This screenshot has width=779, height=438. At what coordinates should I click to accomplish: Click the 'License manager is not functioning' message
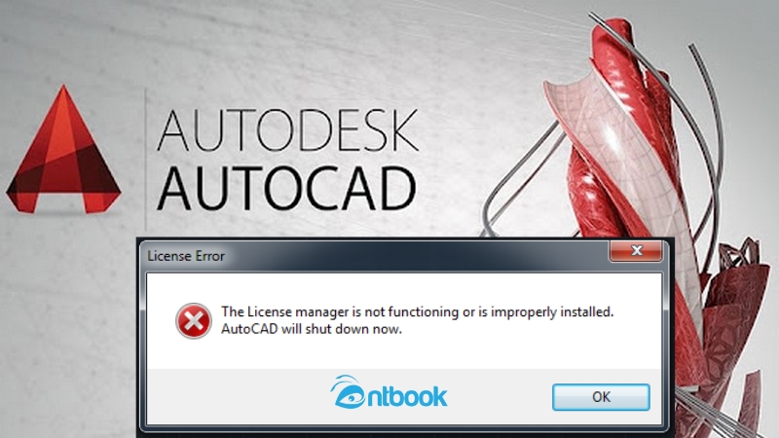418,311
